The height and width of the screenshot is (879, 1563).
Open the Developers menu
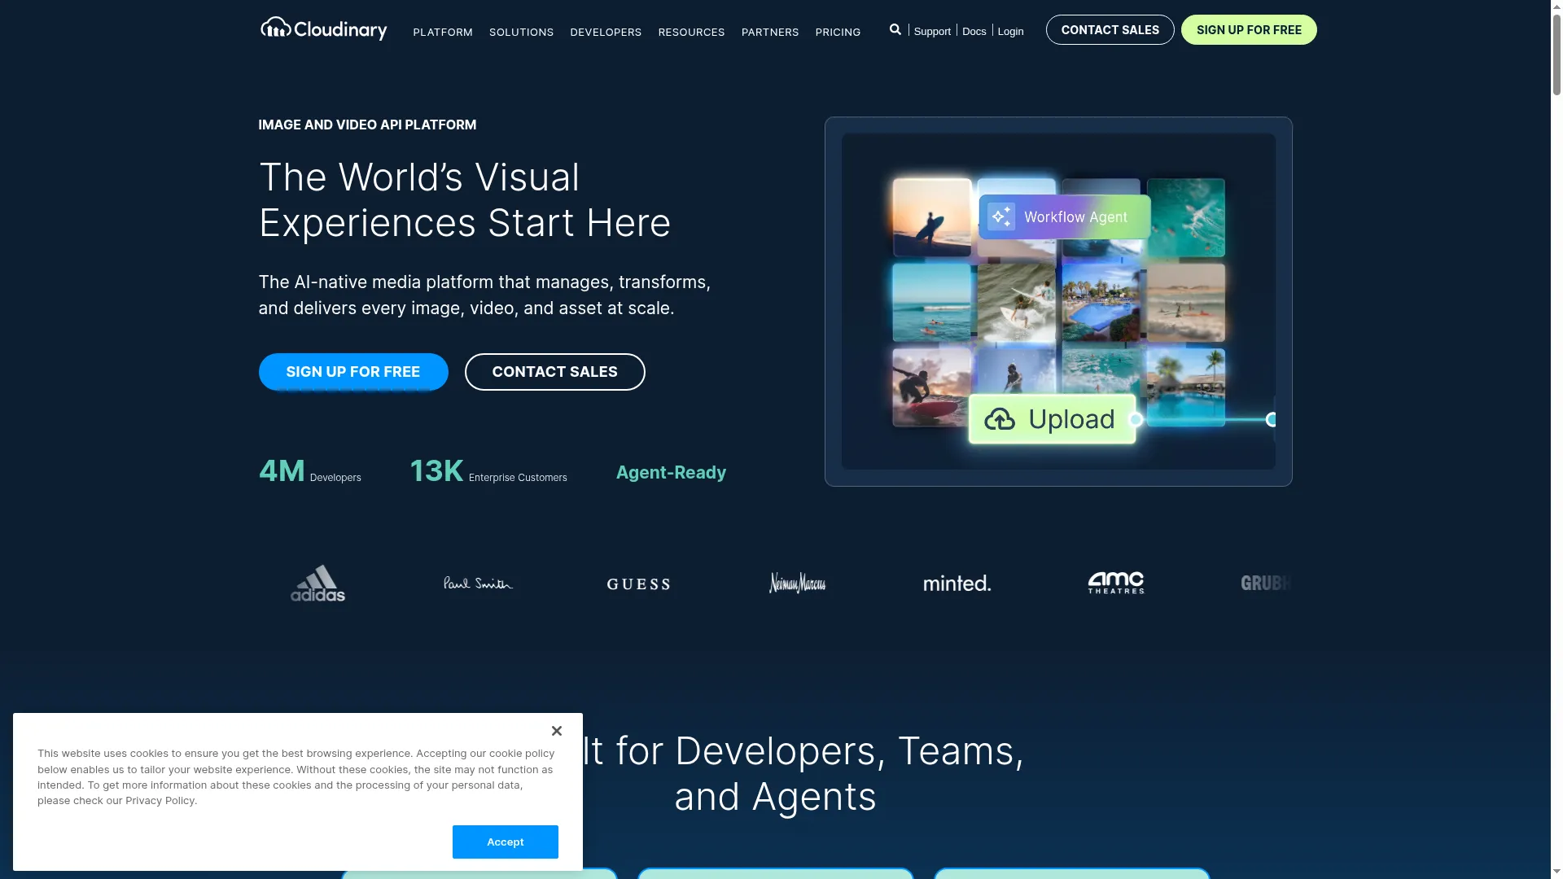(x=606, y=32)
